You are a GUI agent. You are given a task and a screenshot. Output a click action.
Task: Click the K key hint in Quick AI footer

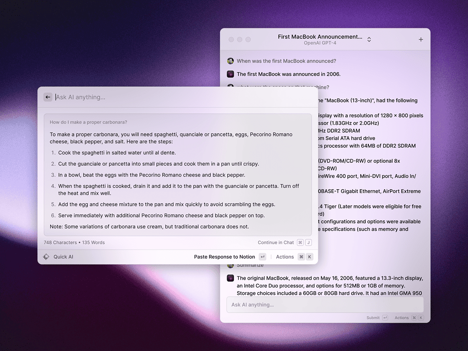310,257
